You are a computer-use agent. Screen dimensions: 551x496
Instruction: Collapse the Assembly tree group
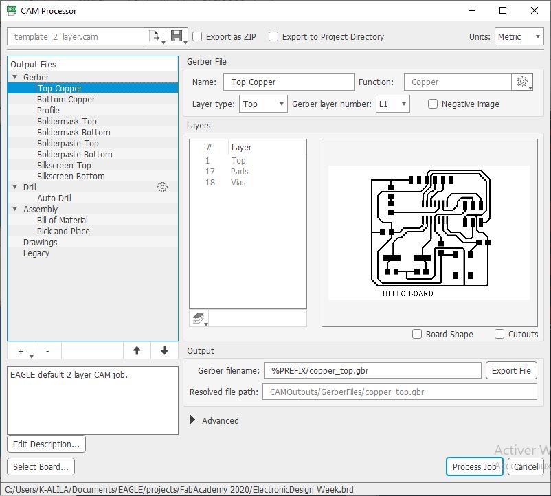pyautogui.click(x=15, y=209)
